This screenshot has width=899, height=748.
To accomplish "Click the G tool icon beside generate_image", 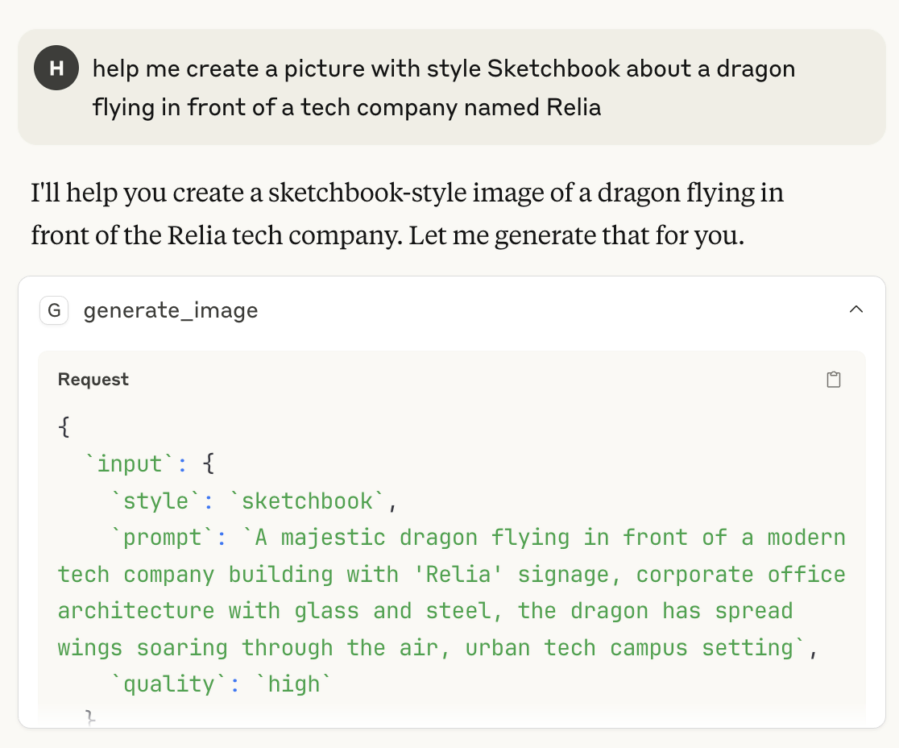I will click(54, 310).
